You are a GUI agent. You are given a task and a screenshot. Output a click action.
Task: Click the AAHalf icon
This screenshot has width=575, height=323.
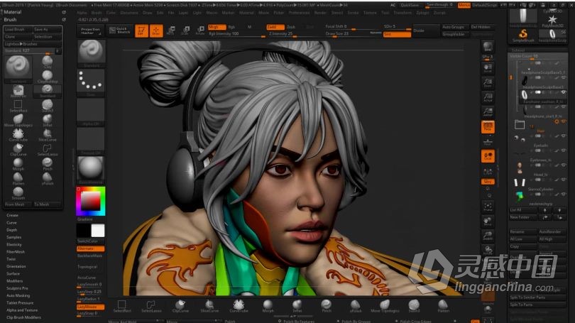(488, 112)
